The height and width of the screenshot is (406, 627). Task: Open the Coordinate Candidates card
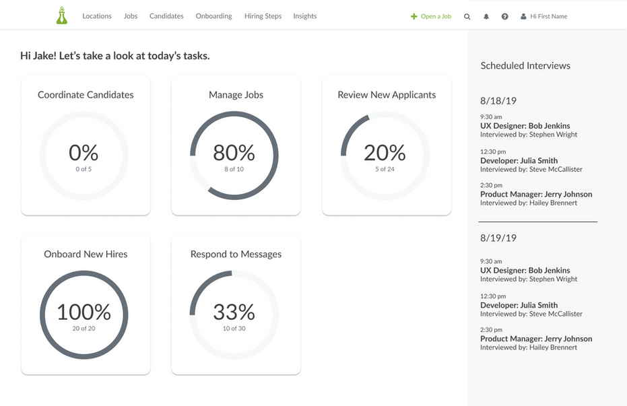point(86,146)
